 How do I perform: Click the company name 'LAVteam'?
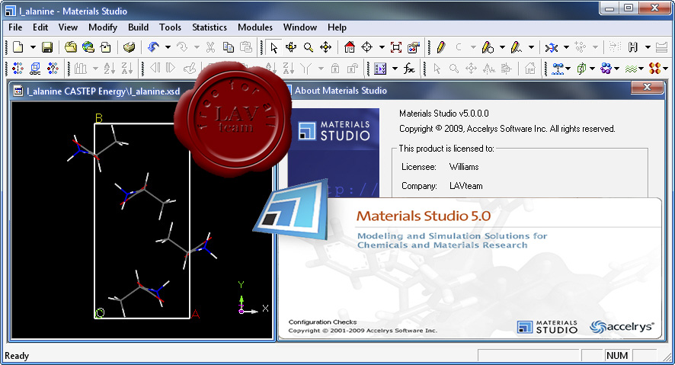(x=465, y=186)
